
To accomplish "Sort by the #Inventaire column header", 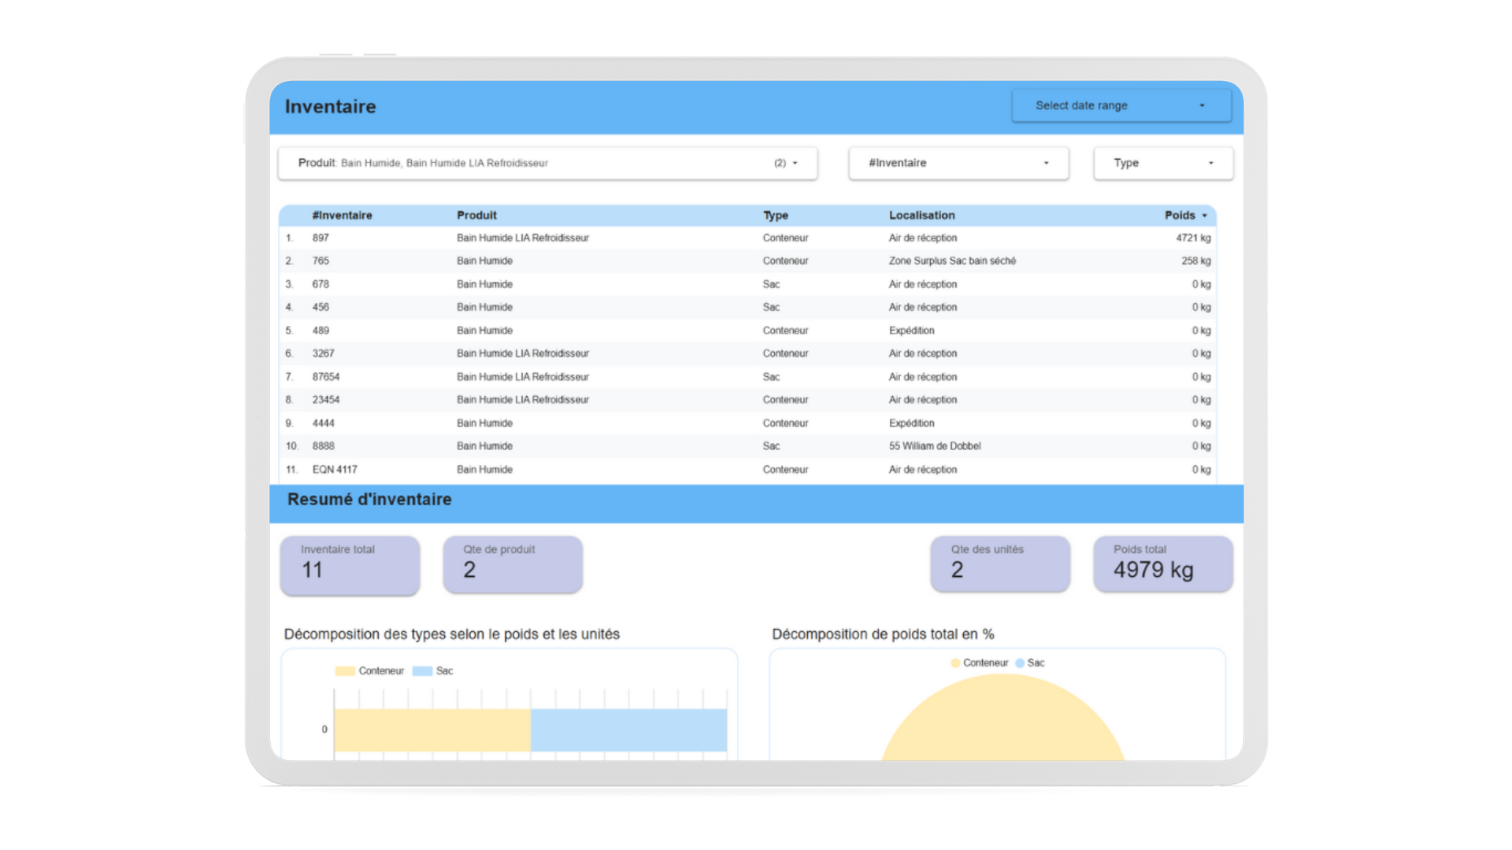I will [342, 216].
